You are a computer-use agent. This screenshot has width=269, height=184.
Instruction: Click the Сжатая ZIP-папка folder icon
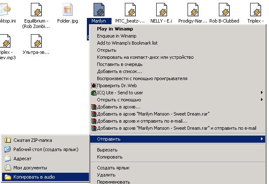(x=8, y=140)
